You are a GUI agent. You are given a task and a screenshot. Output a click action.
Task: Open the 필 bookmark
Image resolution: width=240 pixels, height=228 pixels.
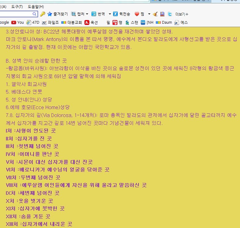pos(108,22)
